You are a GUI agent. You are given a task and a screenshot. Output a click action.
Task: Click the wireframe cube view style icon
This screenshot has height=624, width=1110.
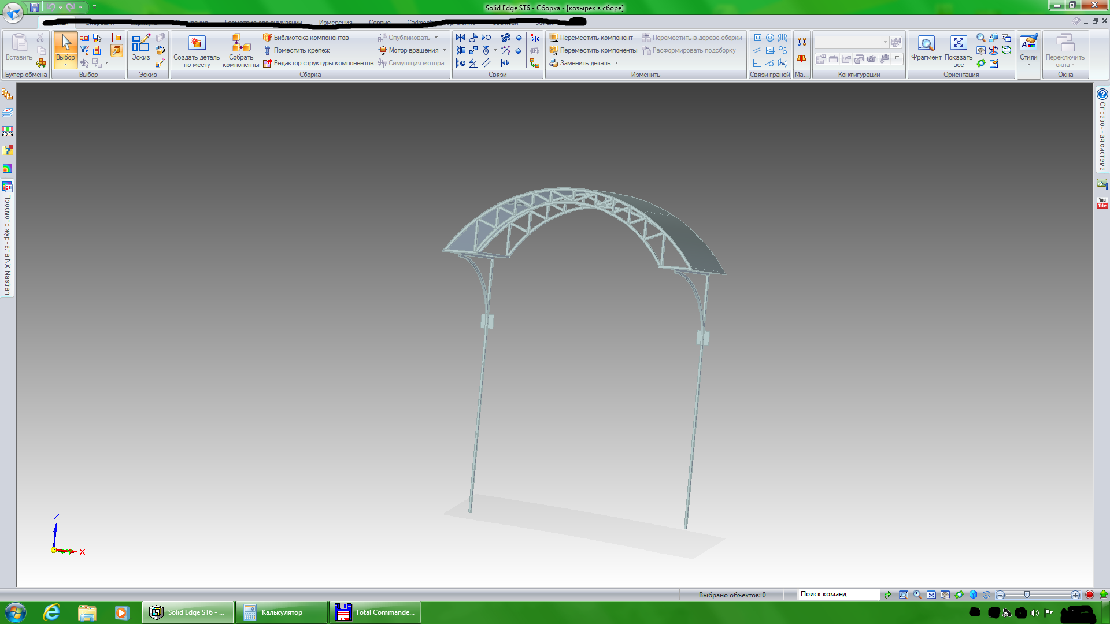click(987, 595)
